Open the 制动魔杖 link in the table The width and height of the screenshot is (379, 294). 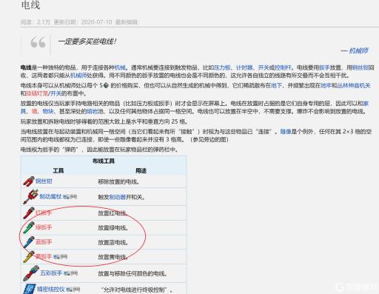(50, 196)
